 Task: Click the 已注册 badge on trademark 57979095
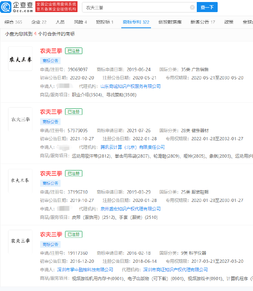[73, 112]
